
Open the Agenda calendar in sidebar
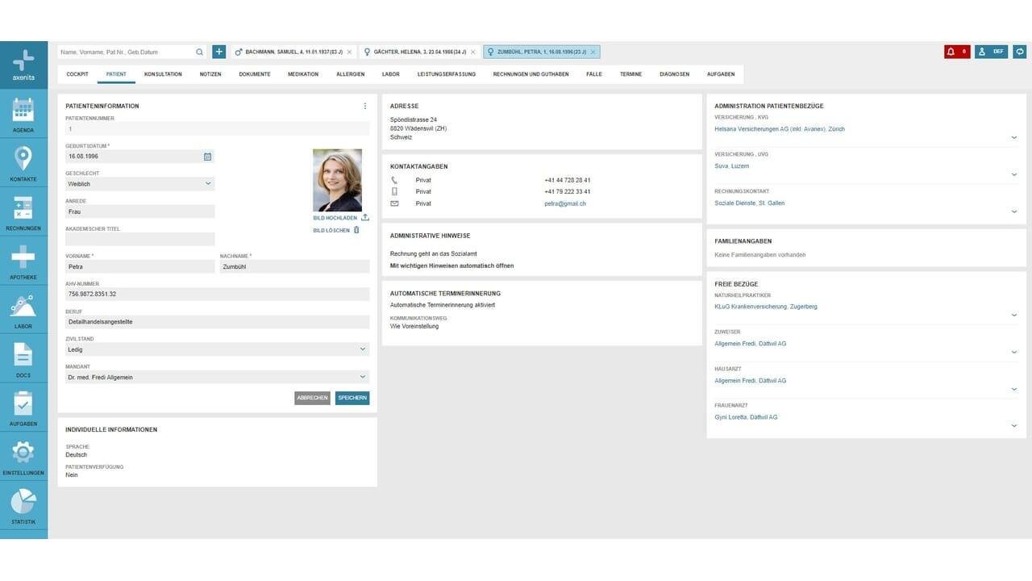23,114
